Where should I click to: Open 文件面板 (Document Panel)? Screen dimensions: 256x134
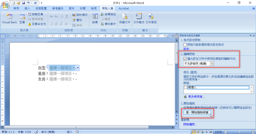(151, 19)
